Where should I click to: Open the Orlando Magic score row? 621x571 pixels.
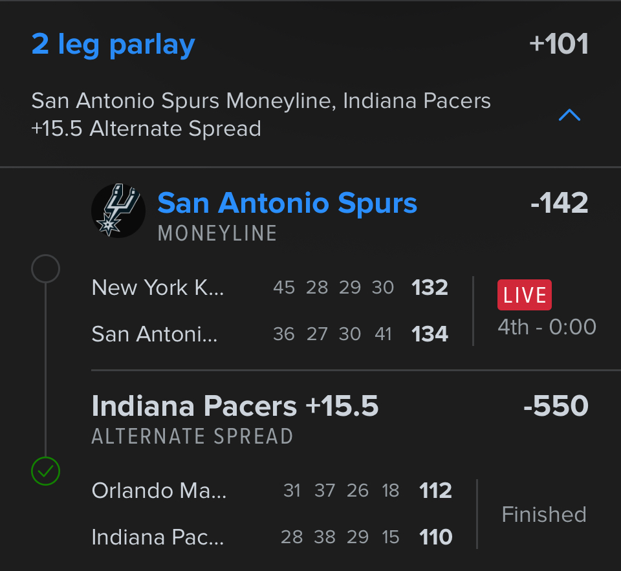[272, 491]
